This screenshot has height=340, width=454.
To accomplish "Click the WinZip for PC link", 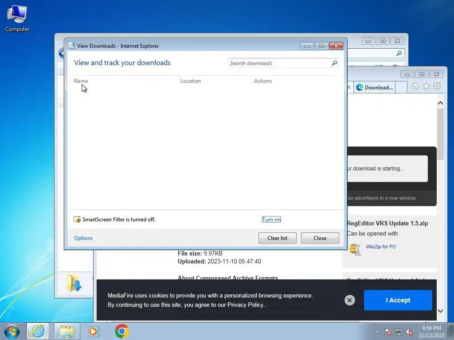I will pyautogui.click(x=381, y=247).
